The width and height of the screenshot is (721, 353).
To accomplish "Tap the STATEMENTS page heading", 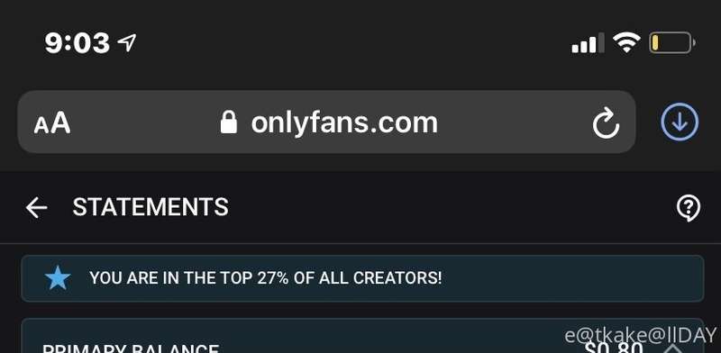I will (x=151, y=207).
